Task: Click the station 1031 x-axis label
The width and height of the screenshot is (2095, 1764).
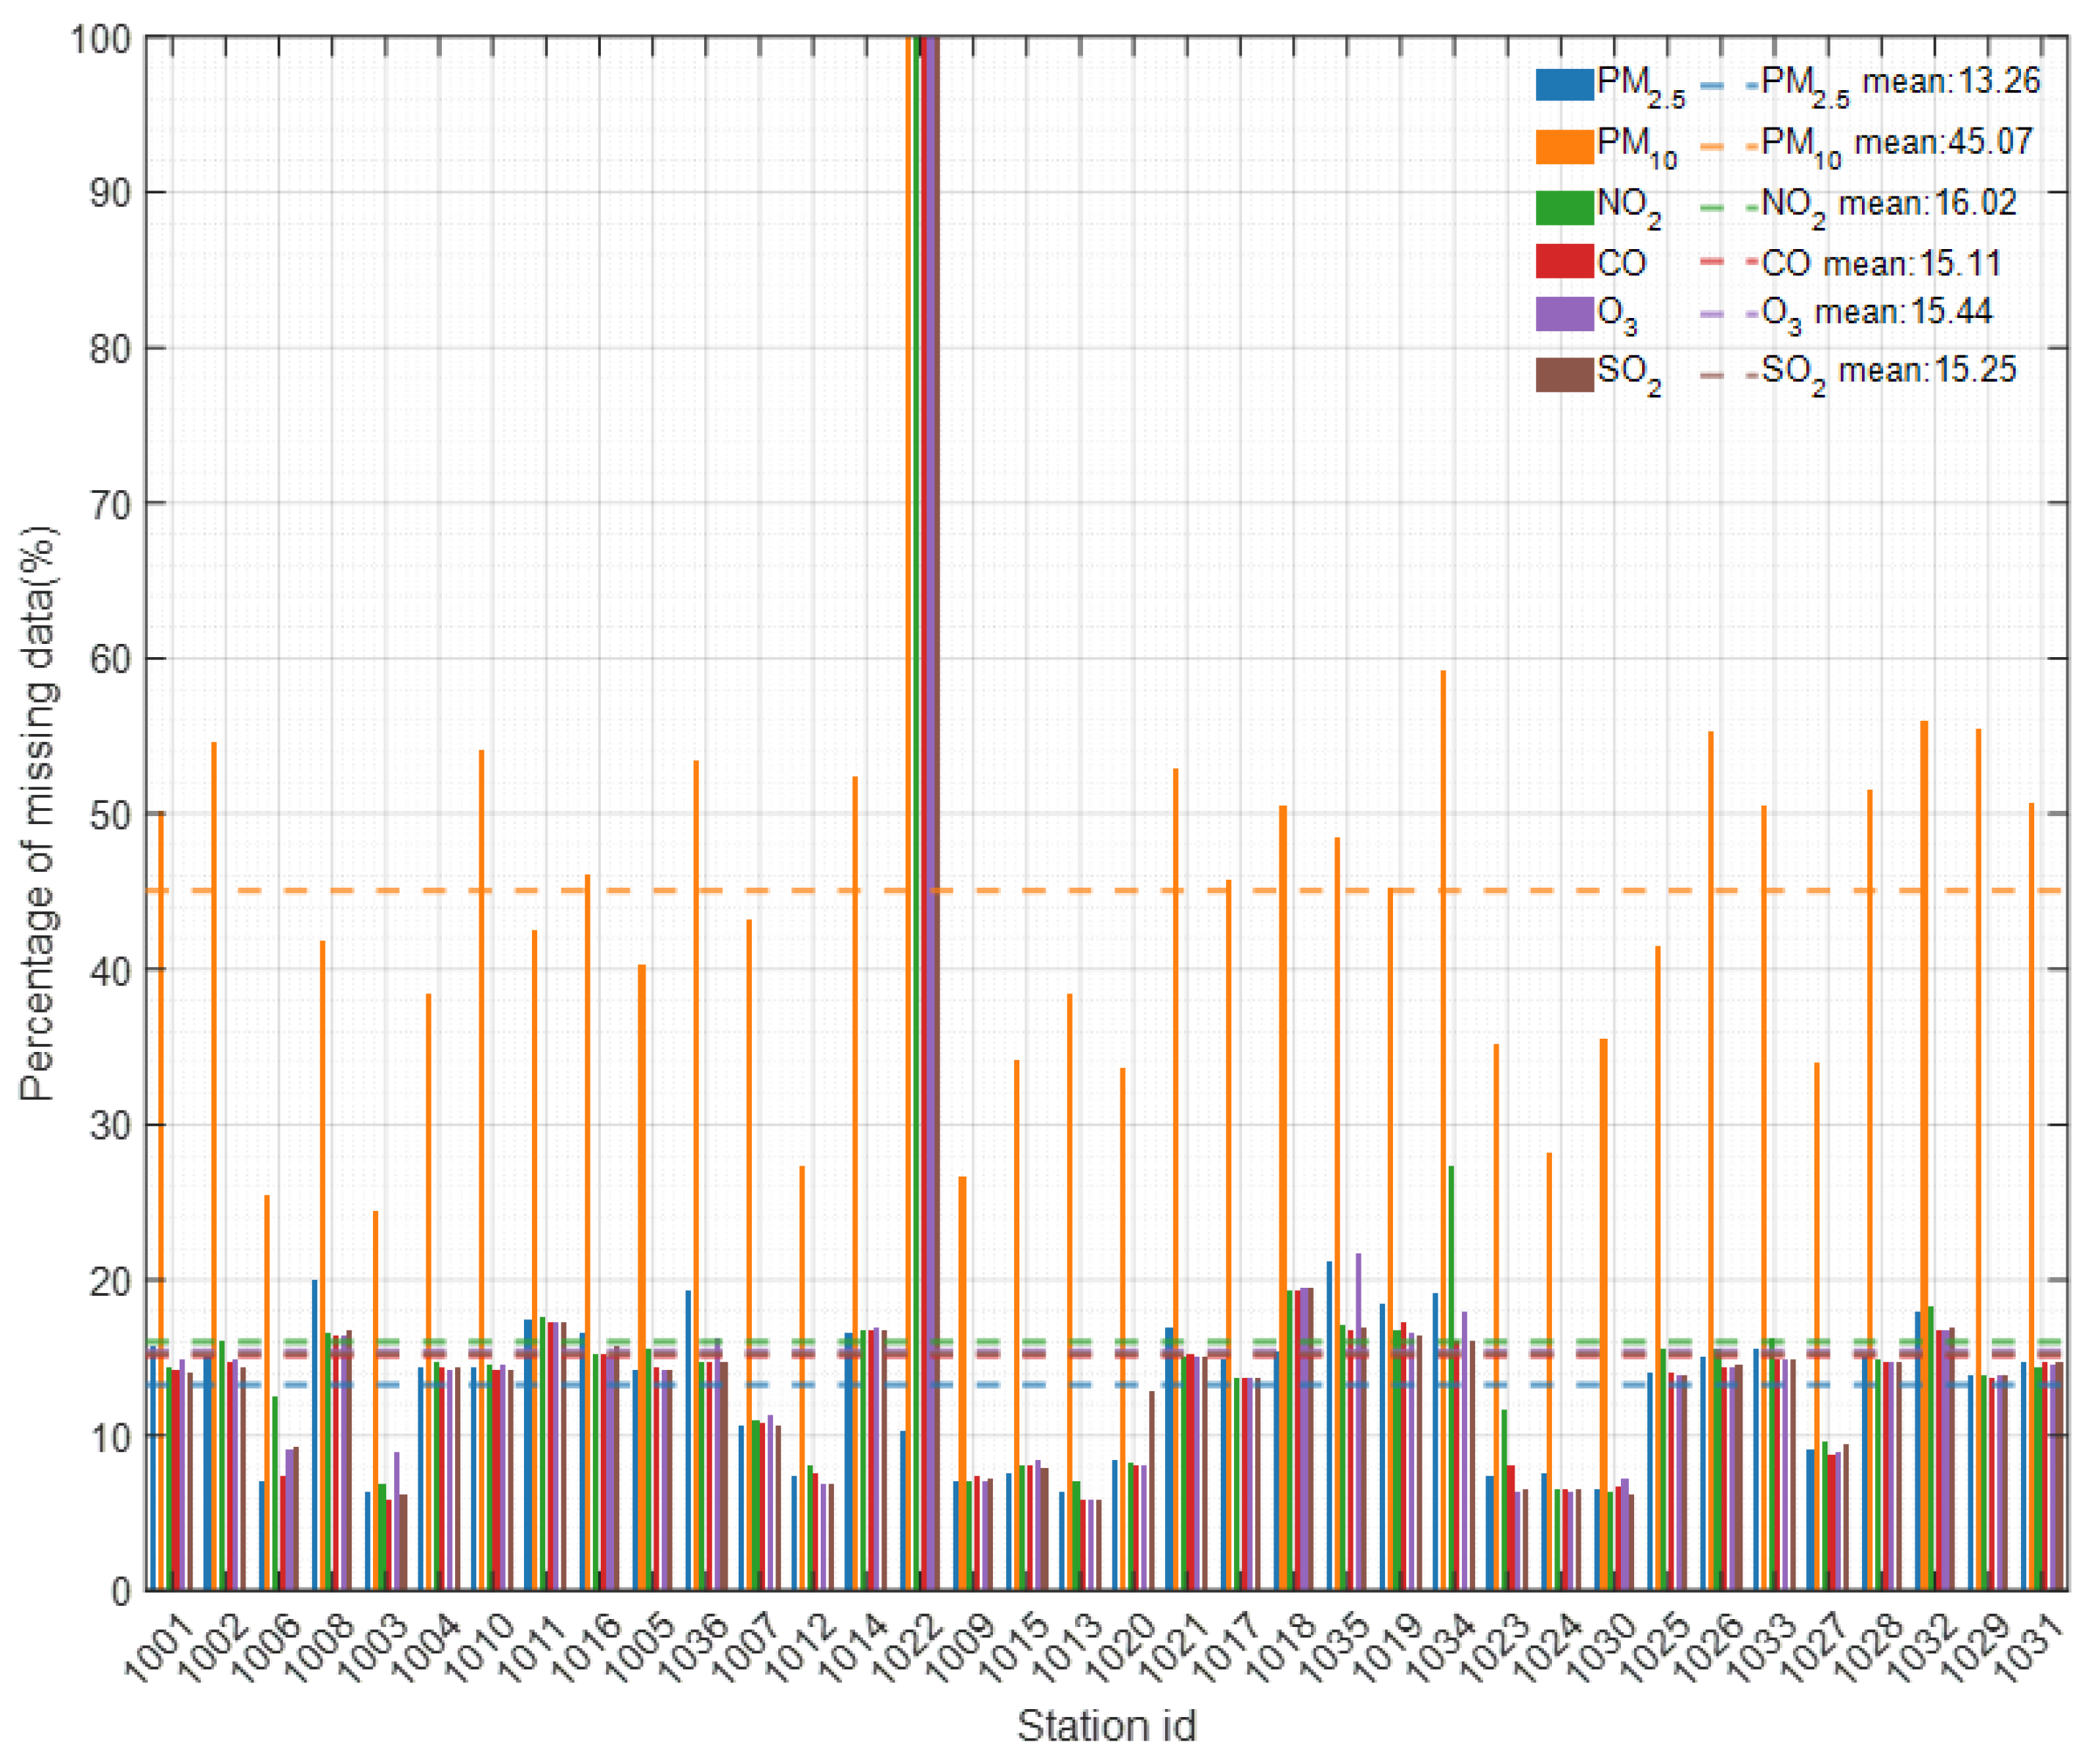Action: pos(2028,1648)
